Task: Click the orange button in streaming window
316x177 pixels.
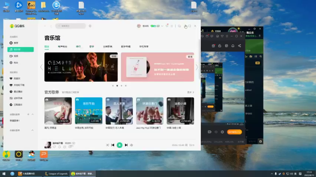Action: (234, 132)
